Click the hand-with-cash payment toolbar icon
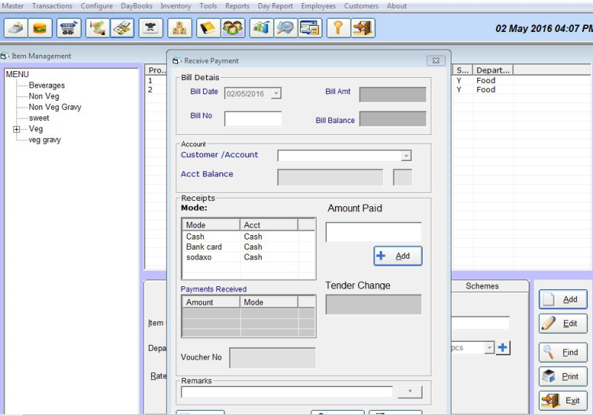Screen dimensions: 593x416 [98, 28]
